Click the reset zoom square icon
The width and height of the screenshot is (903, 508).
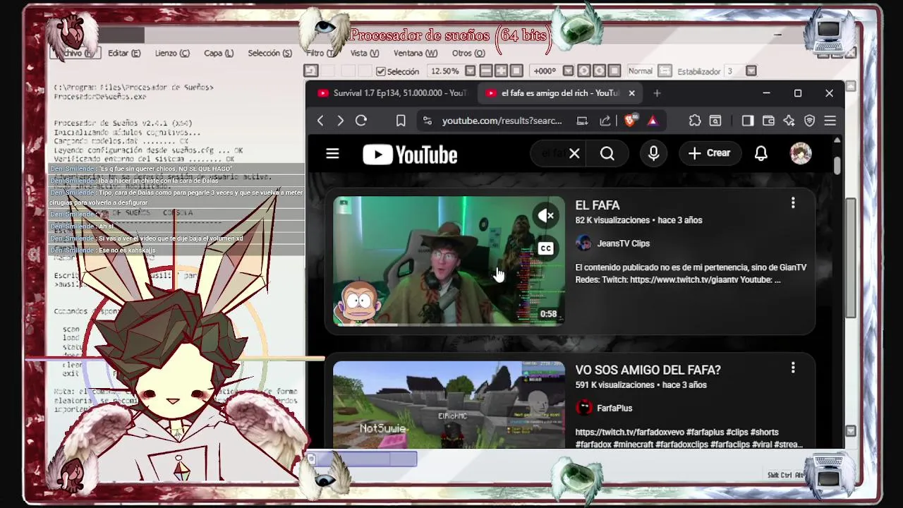(x=516, y=71)
